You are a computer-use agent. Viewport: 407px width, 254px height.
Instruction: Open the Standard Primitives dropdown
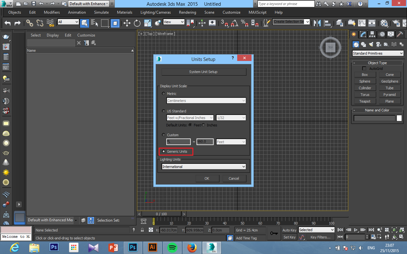pyautogui.click(x=378, y=53)
